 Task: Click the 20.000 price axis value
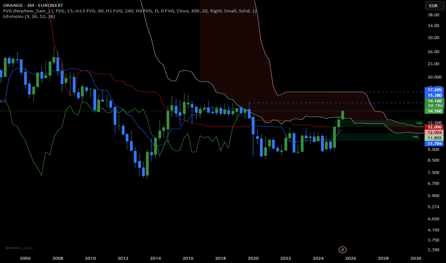tap(435, 77)
